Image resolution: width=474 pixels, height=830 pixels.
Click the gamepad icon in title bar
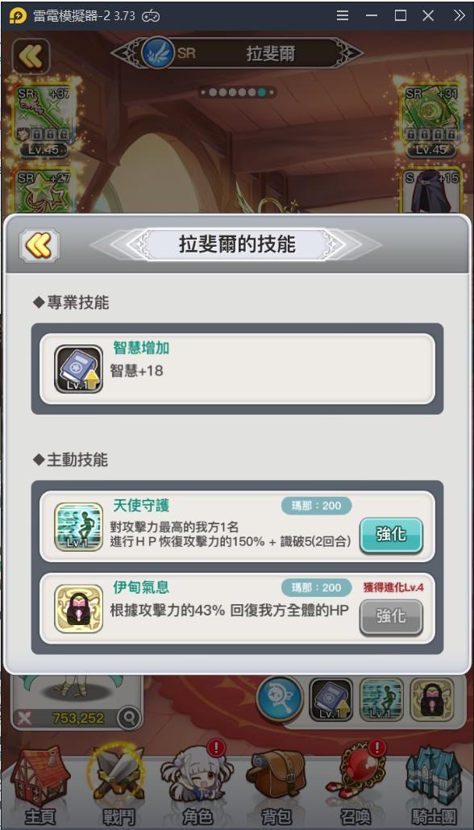coord(152,16)
